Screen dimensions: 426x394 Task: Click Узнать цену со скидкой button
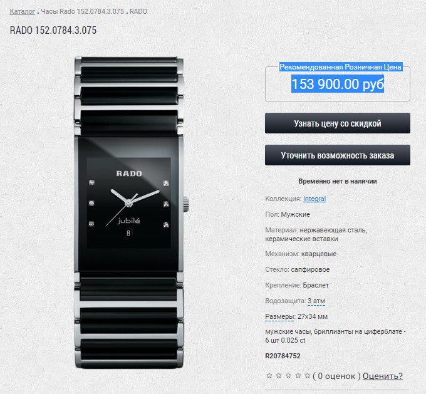[338, 123]
